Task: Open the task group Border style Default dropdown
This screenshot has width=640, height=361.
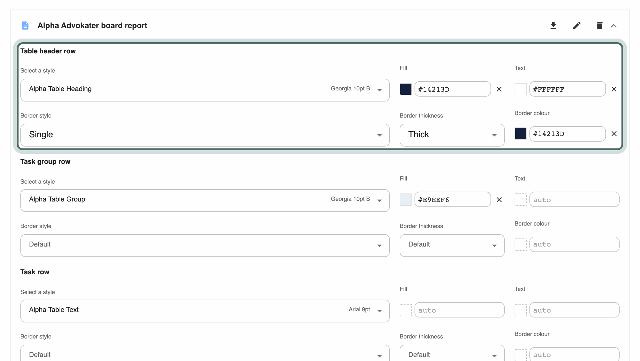Action: point(205,246)
